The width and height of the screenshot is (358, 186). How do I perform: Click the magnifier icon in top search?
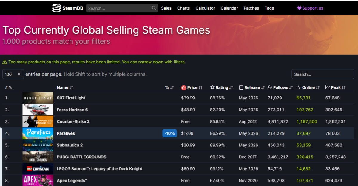coord(154,8)
